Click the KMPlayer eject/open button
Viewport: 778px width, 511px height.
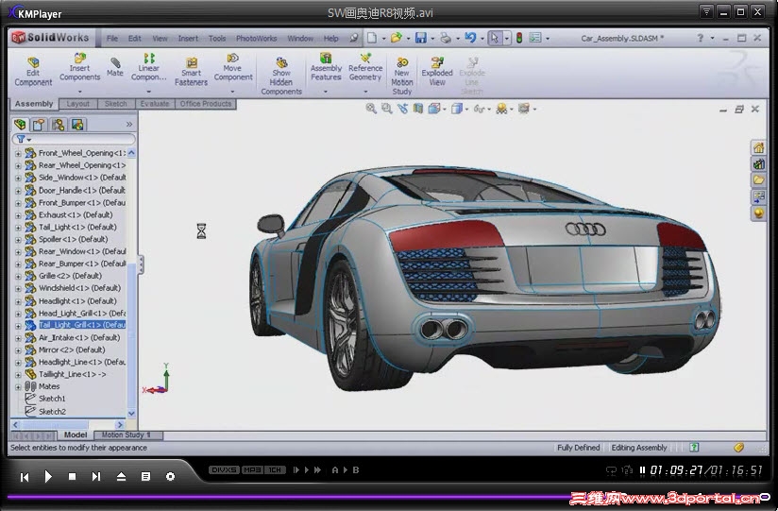pos(121,476)
